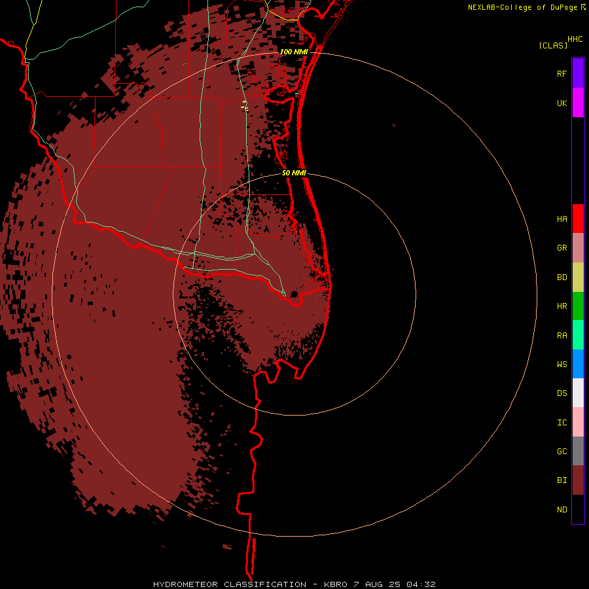The image size is (589, 589).
Task: Click the "[CLAS]" units label
Action: click(553, 45)
